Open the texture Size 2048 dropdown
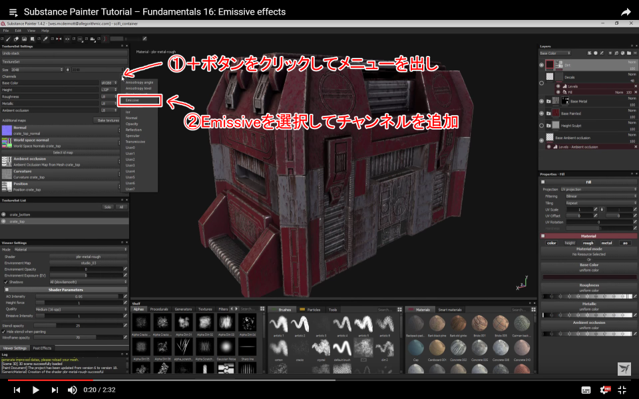 (x=37, y=70)
